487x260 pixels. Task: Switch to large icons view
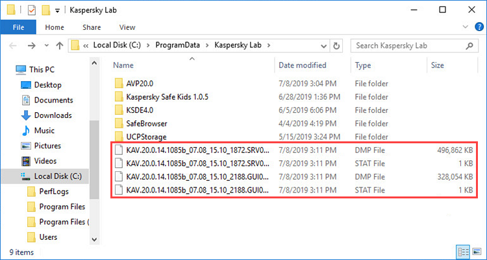coord(477,252)
